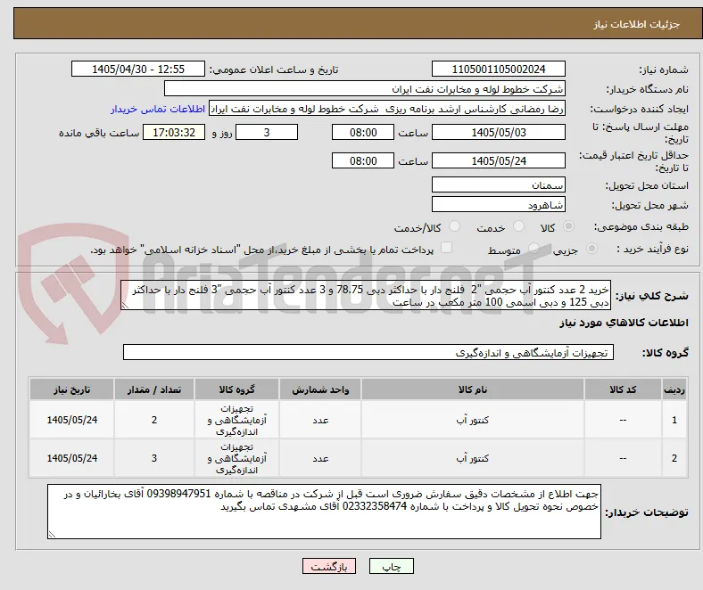The width and height of the screenshot is (703, 590).
Task: Click کنتور آب in row 2
Action: pos(473,458)
